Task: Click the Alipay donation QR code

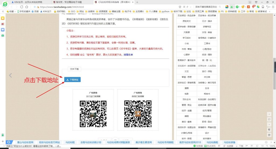Action: point(93,114)
